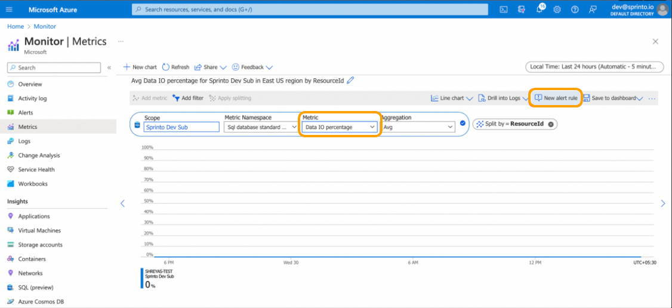Refresh the metrics chart

(x=175, y=67)
